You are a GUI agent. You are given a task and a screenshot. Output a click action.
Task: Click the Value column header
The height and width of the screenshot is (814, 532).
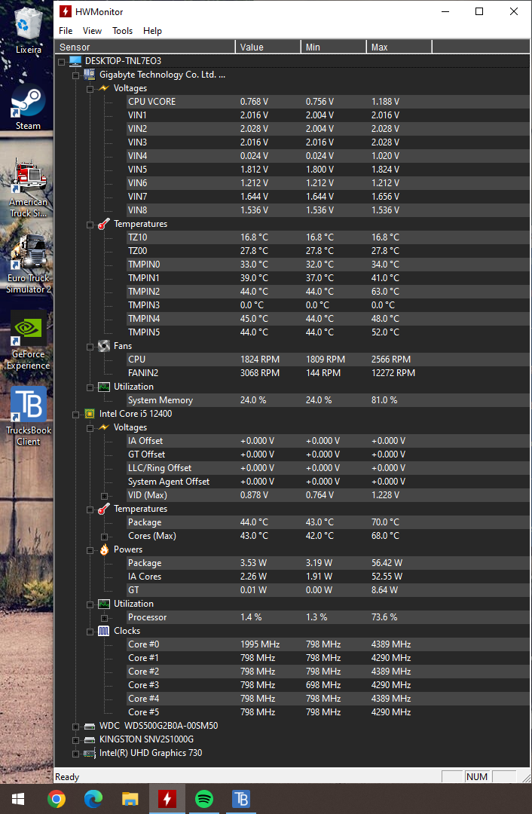coord(268,47)
